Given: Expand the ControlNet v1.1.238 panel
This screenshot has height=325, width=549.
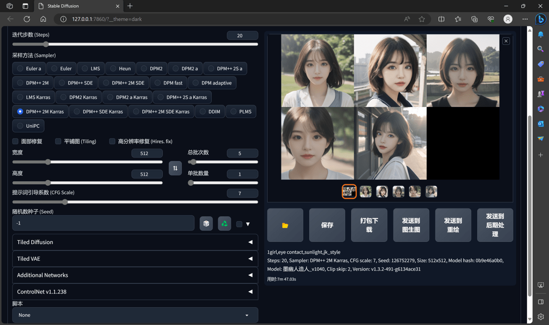Looking at the screenshot, I should pos(135,292).
